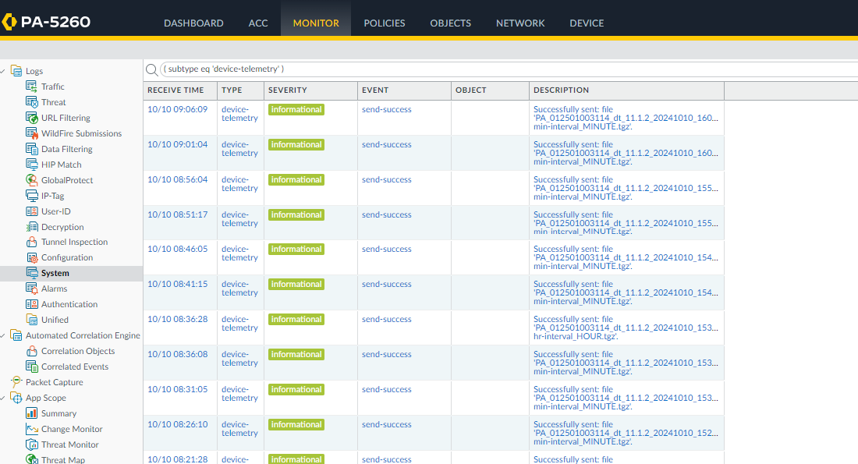The image size is (858, 464).
Task: Collapse the Logs tree node
Action: [x=5, y=71]
